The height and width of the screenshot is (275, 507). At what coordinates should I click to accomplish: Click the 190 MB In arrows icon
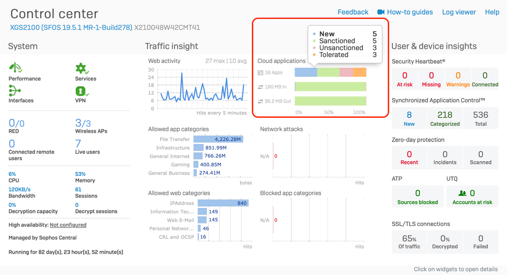coord(260,87)
